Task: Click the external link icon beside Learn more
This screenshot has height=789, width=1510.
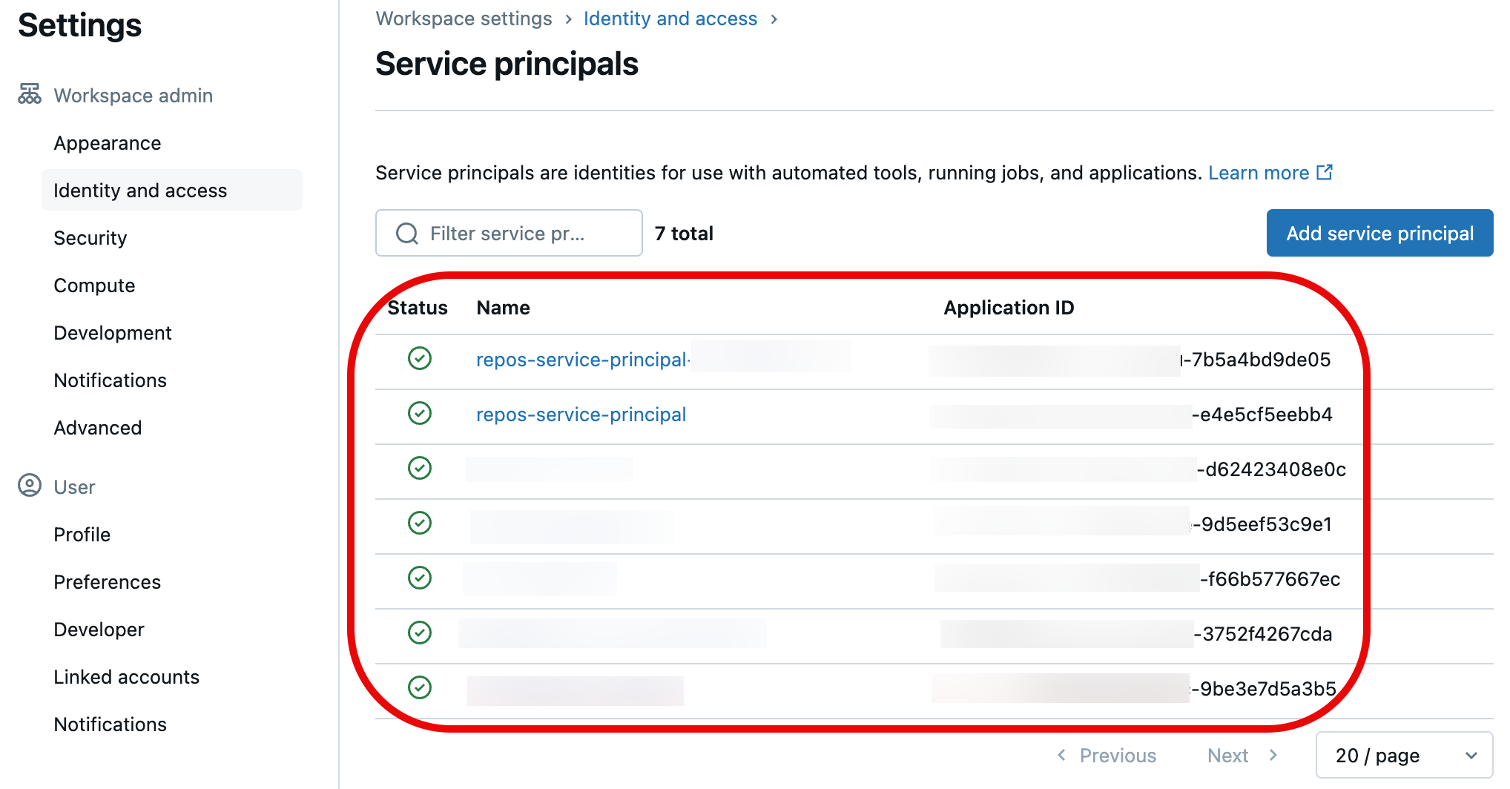Action: (x=1325, y=173)
